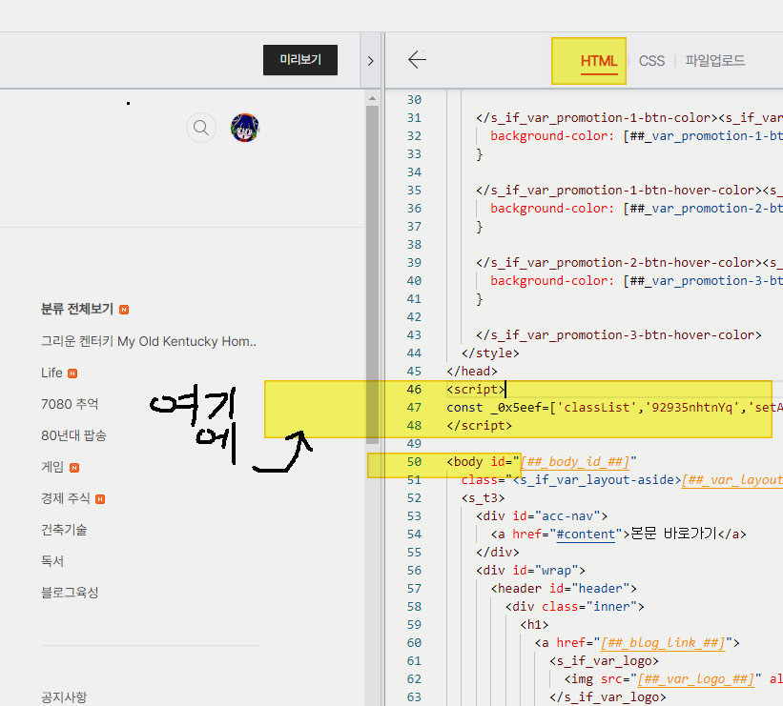The width and height of the screenshot is (783, 706).
Task: Click the new badge beside 게임
Action: (x=74, y=468)
